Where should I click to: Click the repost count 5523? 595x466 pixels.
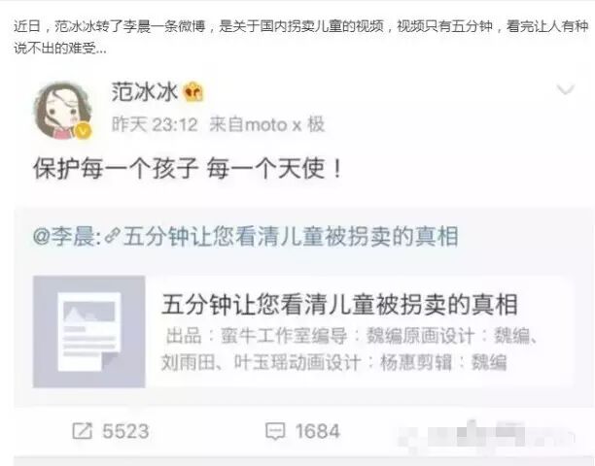125,431
